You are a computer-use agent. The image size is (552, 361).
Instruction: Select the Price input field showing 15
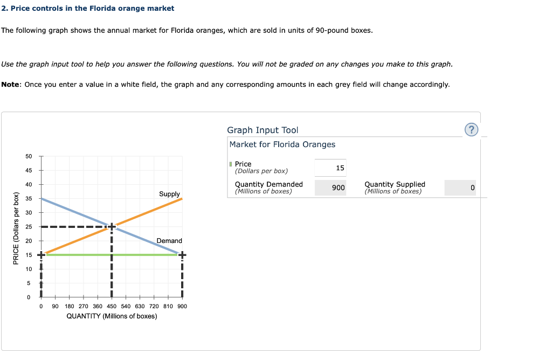click(330, 167)
